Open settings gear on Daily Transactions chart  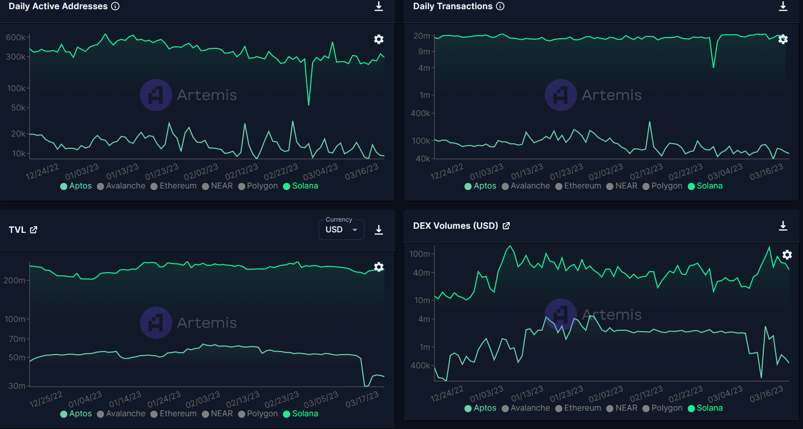(x=783, y=39)
